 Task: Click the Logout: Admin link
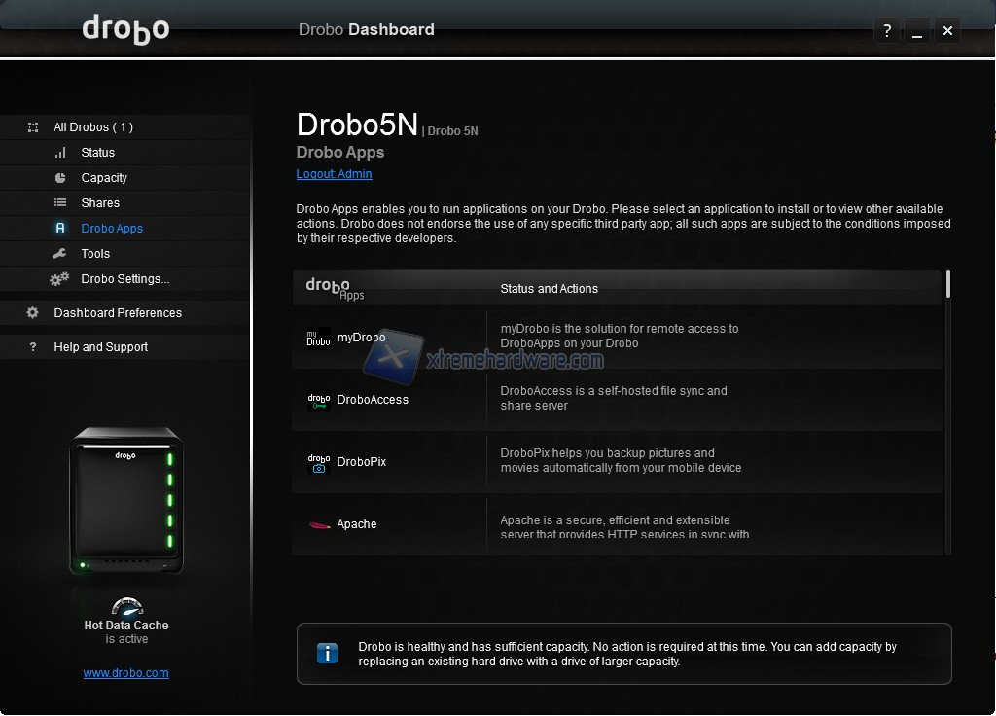334,174
